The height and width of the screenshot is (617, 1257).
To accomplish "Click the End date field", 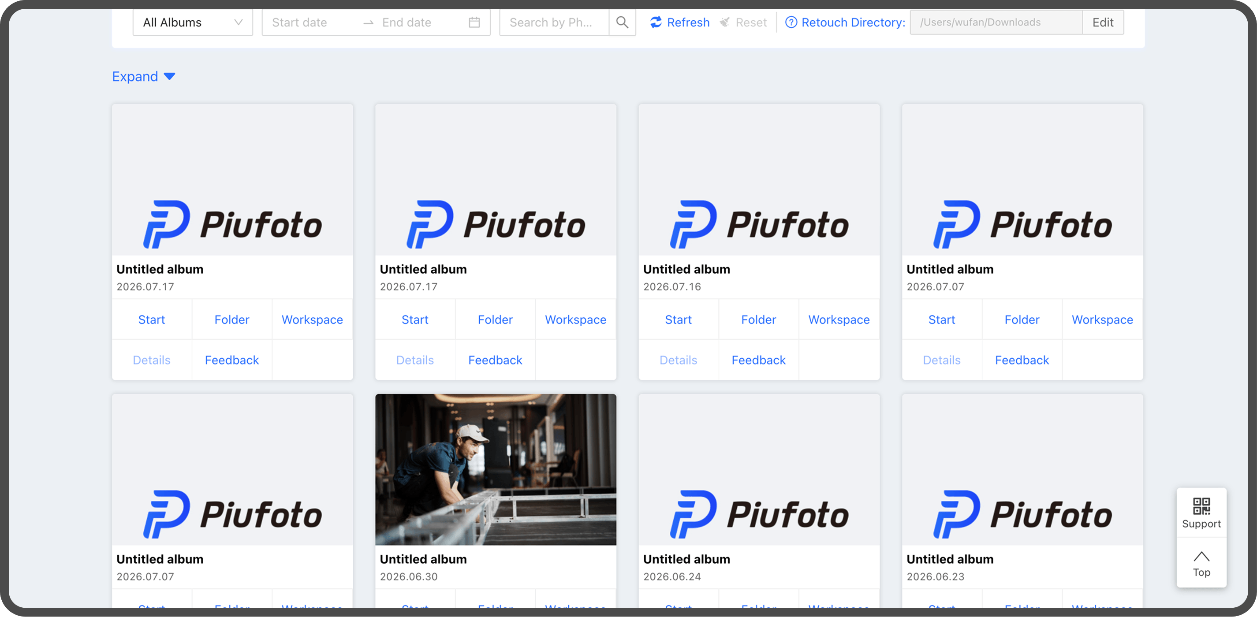I will [x=407, y=22].
